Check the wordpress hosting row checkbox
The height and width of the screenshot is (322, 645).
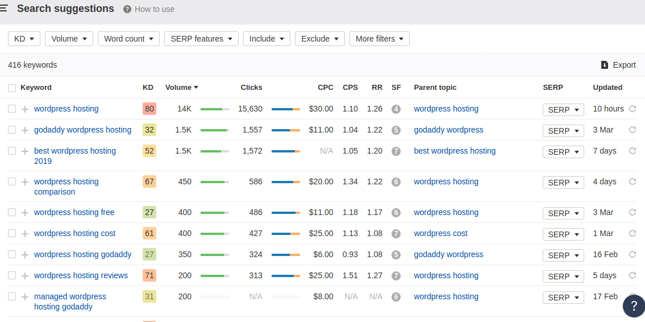click(12, 109)
